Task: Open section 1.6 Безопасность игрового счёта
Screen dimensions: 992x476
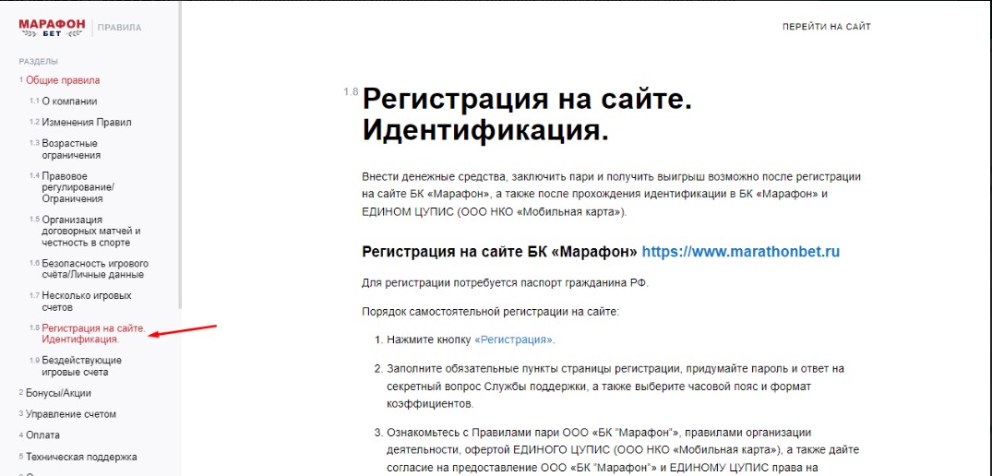Action: click(x=95, y=268)
